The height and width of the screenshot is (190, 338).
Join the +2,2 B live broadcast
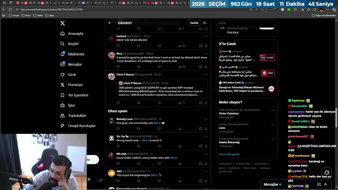[267, 58]
